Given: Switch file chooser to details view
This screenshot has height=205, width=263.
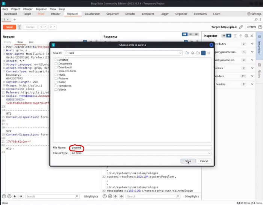Looking at the screenshot, I should 209,53.
